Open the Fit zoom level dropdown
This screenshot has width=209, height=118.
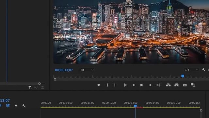click(x=87, y=70)
